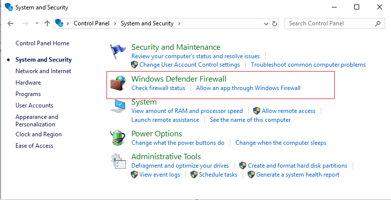Click the System computer monitor icon
Screen dimensions: 391x200
coord(118,105)
